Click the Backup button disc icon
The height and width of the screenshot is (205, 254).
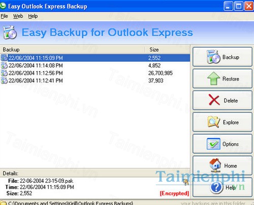tap(213, 57)
